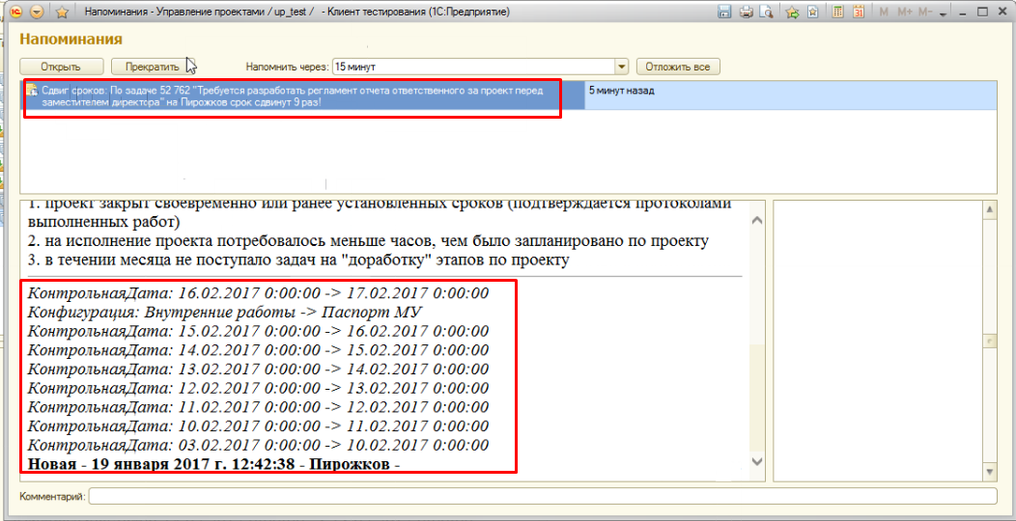
Task: Click the 1C application logo icon
Action: point(16,12)
